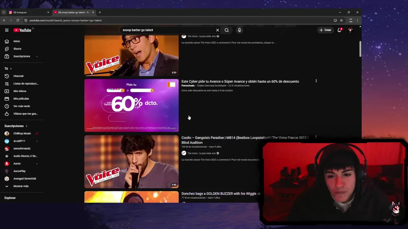Expand the Tú section chevron
The width and height of the screenshot is (408, 229).
coord(11,69)
